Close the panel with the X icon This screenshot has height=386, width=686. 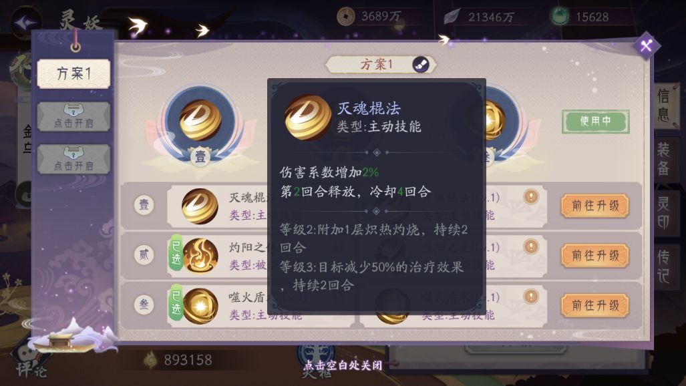click(646, 45)
